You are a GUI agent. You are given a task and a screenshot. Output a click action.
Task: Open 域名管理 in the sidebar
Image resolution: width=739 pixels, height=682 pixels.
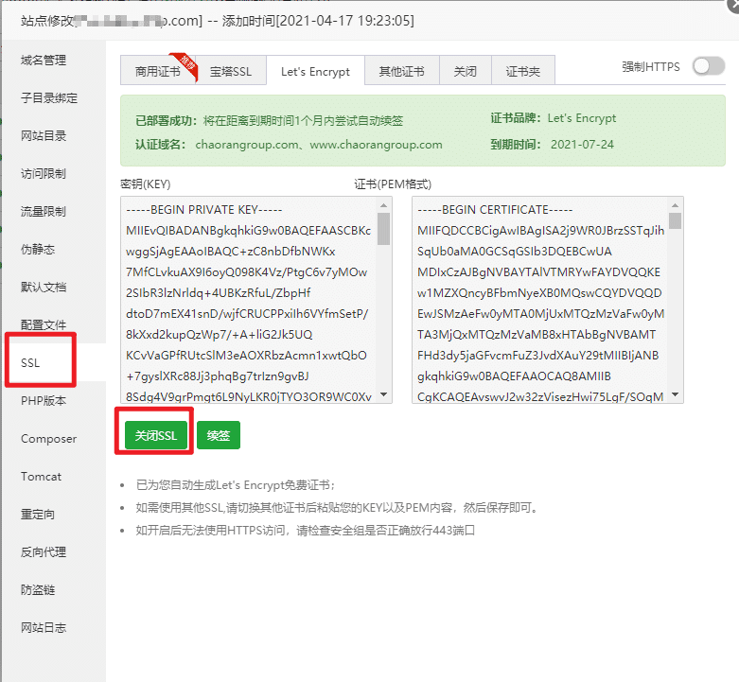coord(44,61)
